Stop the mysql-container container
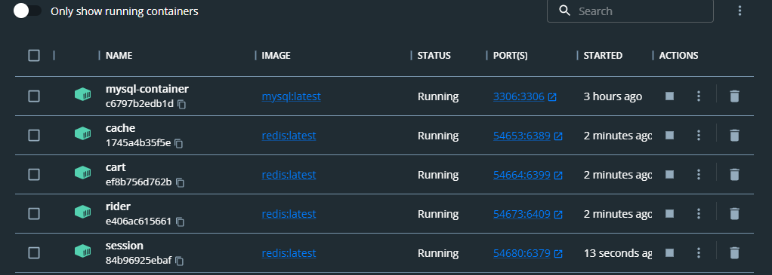772x275 pixels. pyautogui.click(x=669, y=96)
